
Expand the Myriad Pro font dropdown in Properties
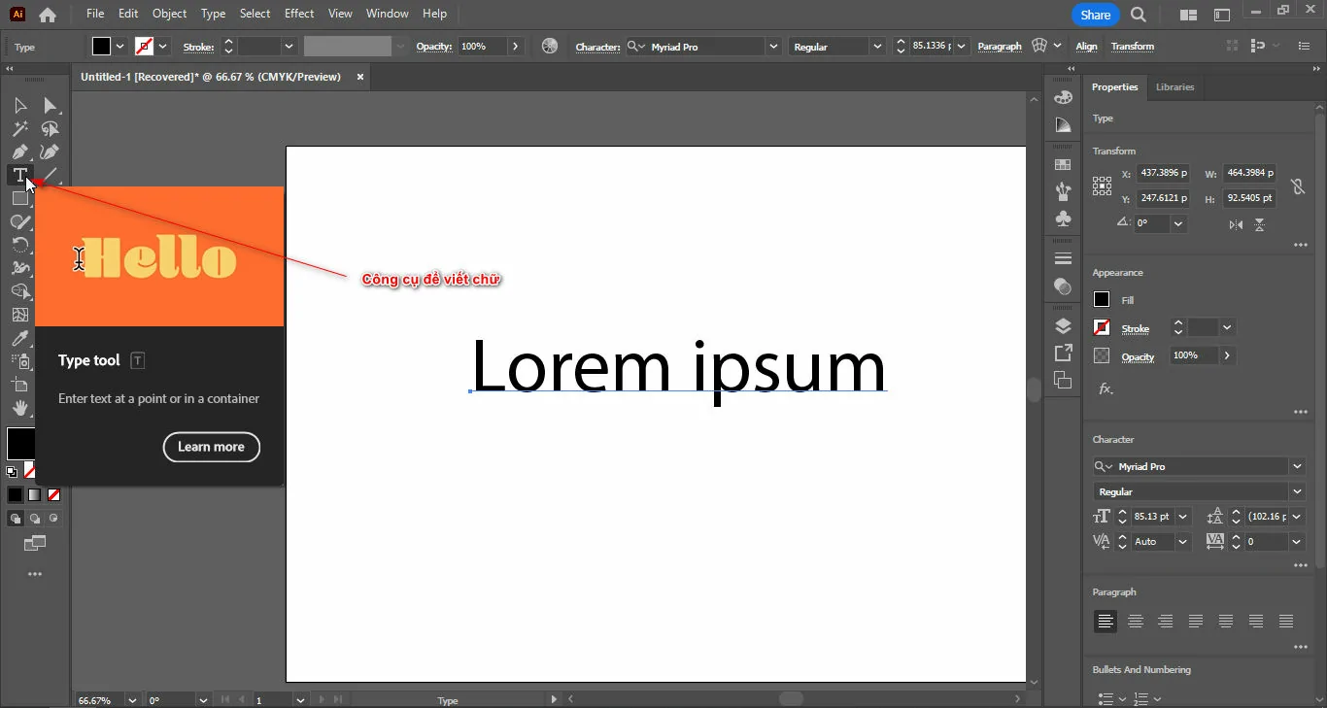tap(1297, 467)
